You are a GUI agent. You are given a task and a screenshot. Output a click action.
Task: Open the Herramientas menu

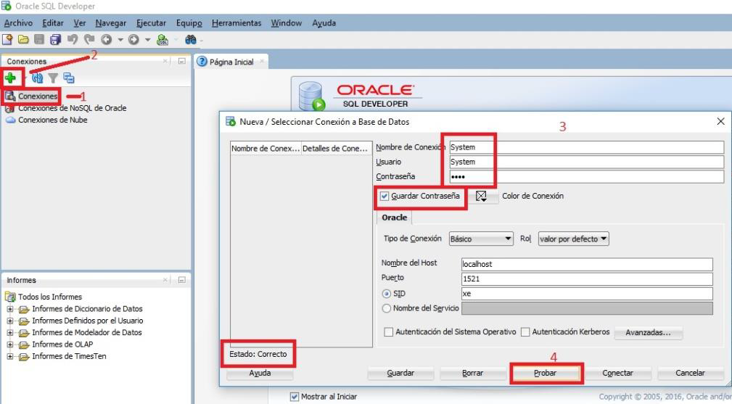(x=237, y=23)
